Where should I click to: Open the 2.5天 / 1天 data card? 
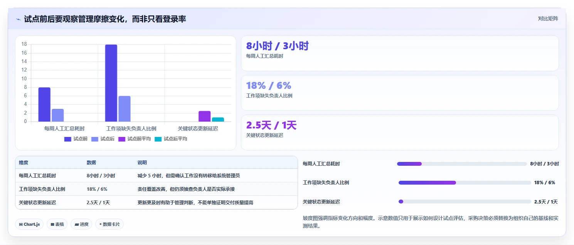[x=400, y=132]
